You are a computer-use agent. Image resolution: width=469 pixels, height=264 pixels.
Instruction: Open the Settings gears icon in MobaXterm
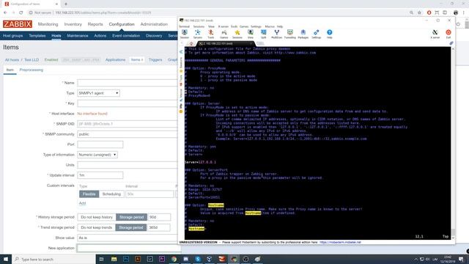tap(316, 34)
